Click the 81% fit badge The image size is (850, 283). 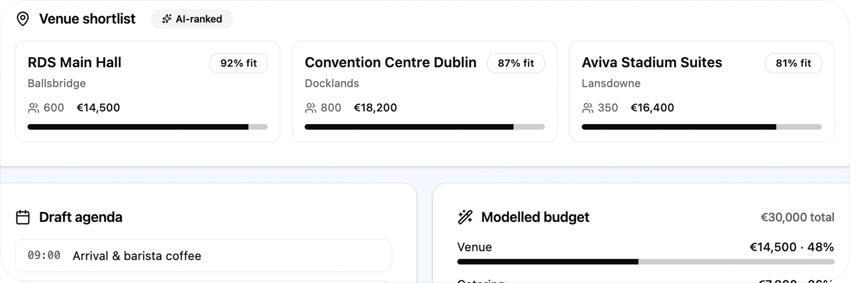coord(794,63)
